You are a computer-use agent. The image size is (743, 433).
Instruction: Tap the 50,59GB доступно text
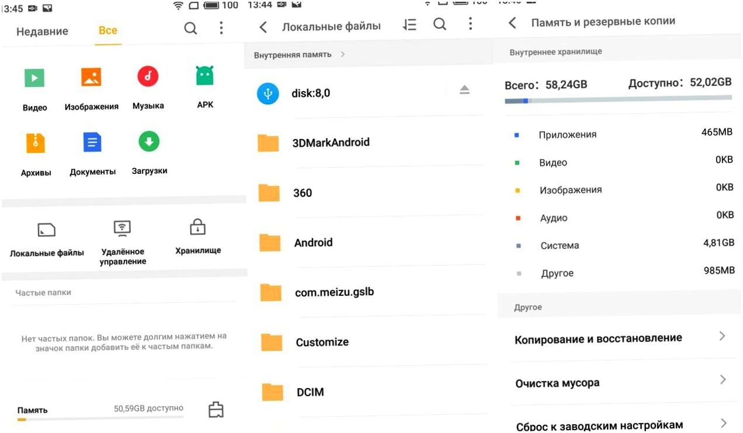(148, 408)
